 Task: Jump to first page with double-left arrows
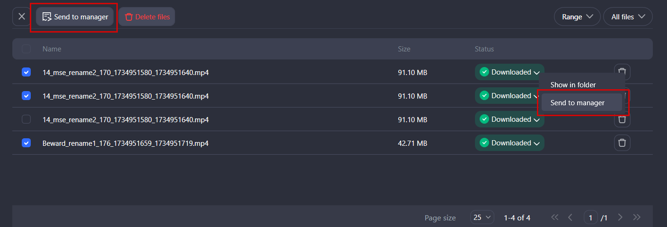coord(555,217)
